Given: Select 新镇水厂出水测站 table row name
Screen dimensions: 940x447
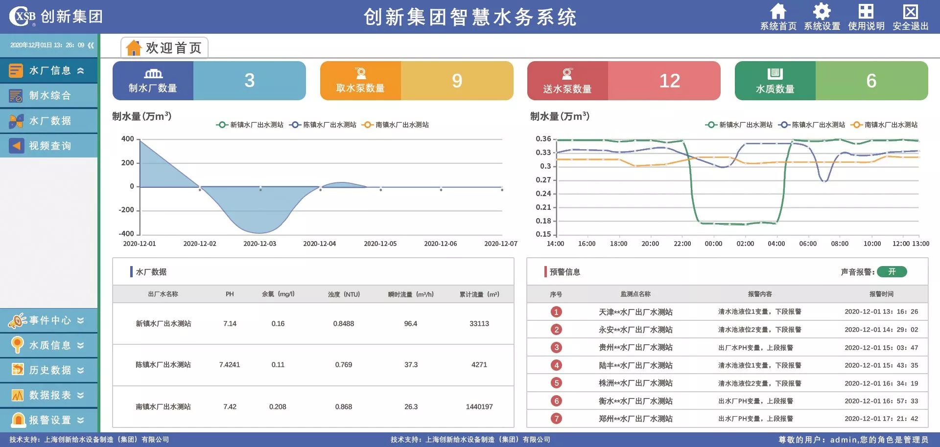Looking at the screenshot, I should pos(164,324).
